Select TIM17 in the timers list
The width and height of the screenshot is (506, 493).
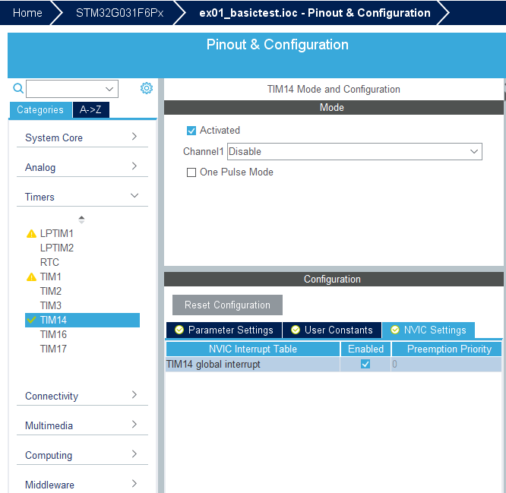53,349
